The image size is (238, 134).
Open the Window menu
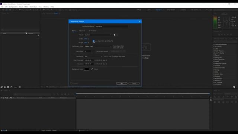[46, 7]
